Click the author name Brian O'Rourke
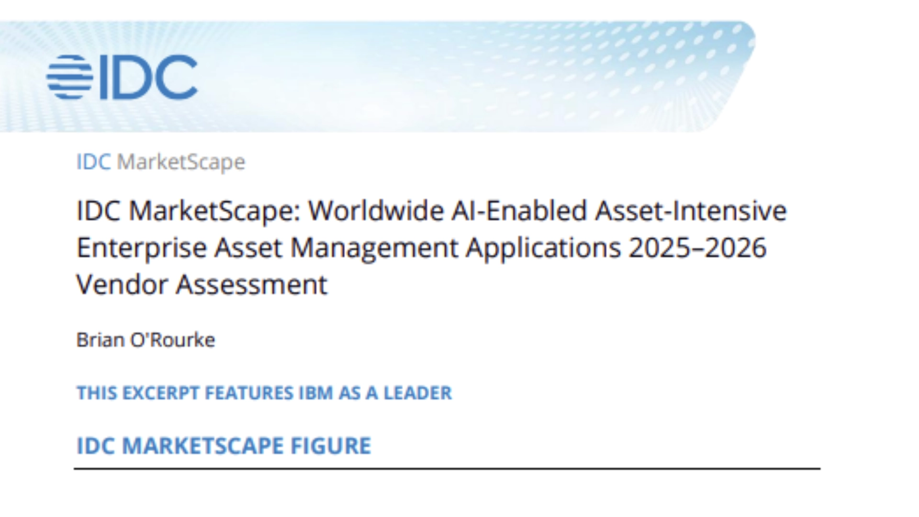 pos(146,340)
